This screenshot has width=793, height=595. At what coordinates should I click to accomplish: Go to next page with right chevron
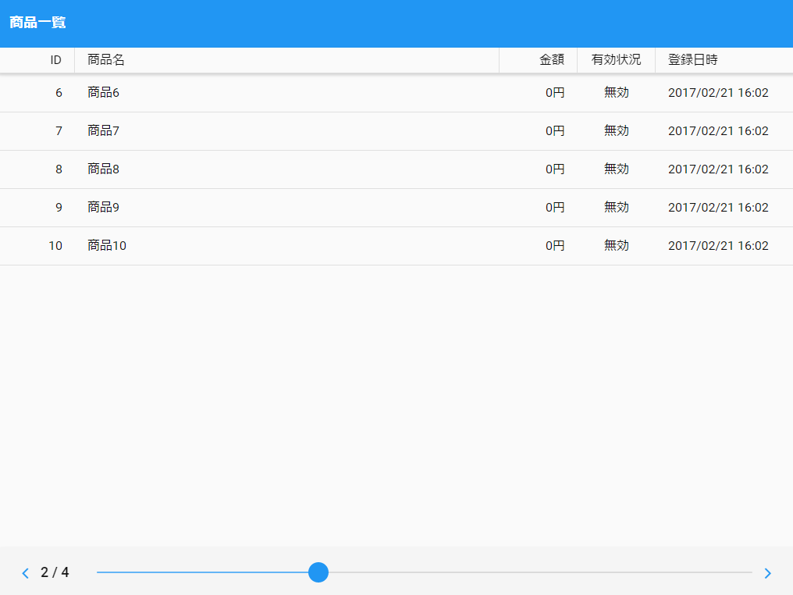click(x=768, y=572)
